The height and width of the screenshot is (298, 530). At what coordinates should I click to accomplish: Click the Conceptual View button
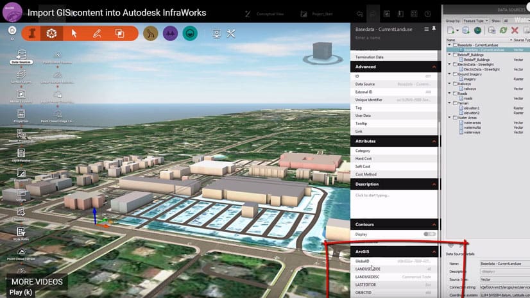(264, 14)
